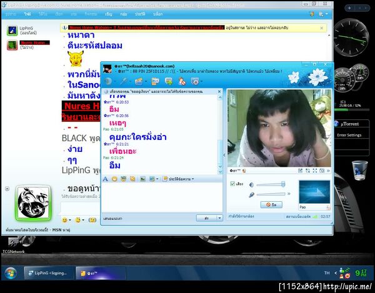This screenshot has height=293, width=375.
Task: Click the round video call toolbar icon
Action: point(108,81)
